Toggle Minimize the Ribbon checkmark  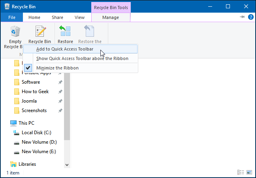[28, 68]
